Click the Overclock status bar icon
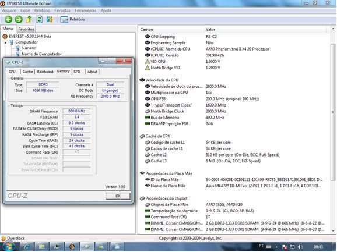This screenshot has height=252, width=337. [x=3, y=238]
